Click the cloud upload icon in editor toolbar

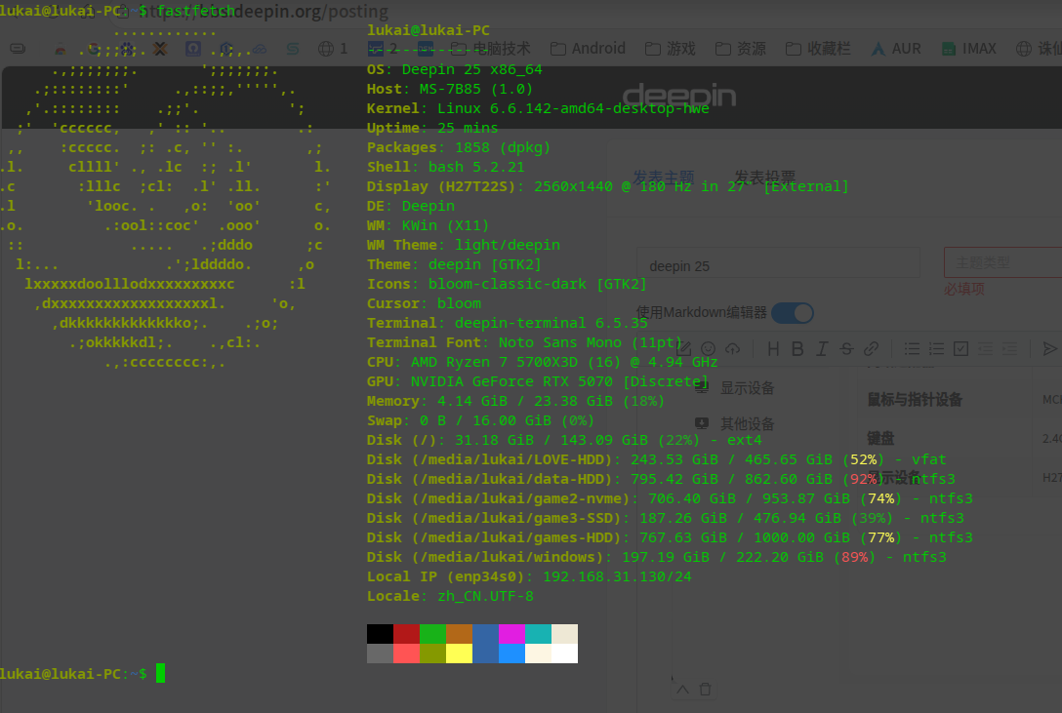point(732,348)
